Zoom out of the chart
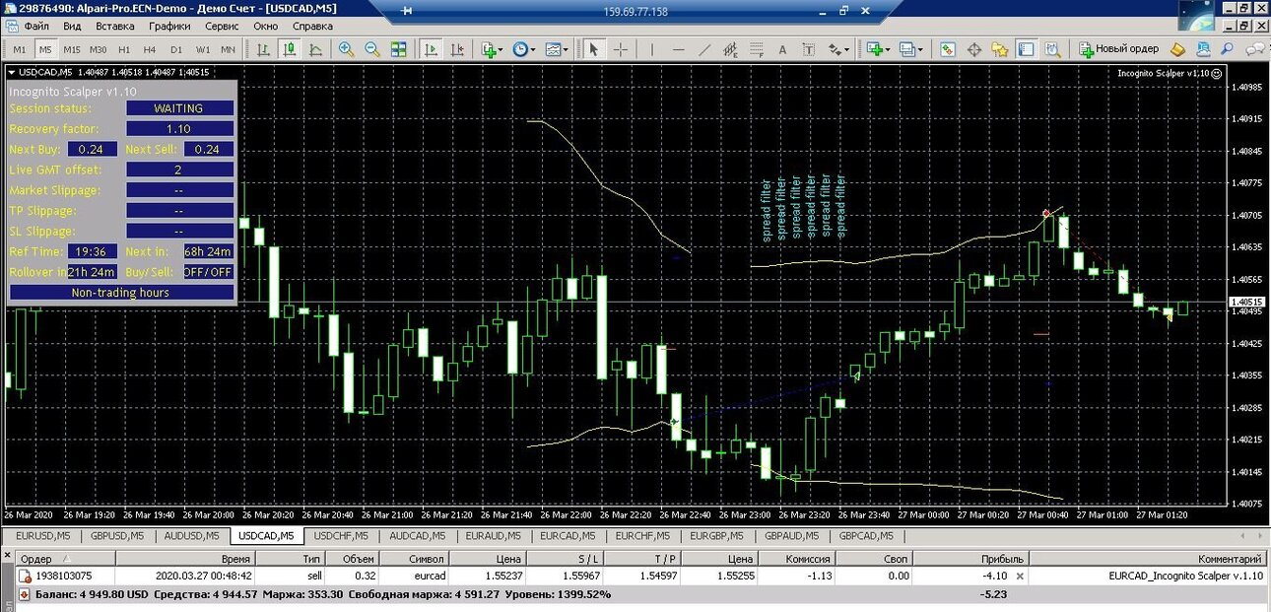This screenshot has width=1271, height=612. (372, 49)
